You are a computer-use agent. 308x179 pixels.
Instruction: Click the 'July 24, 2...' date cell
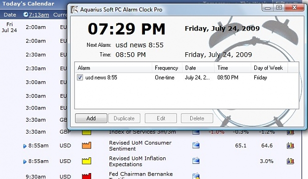197,77
